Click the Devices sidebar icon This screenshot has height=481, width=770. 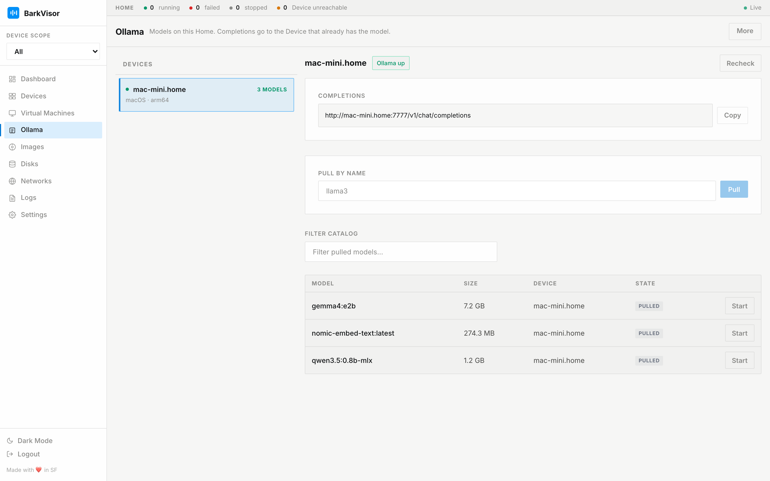tap(12, 96)
